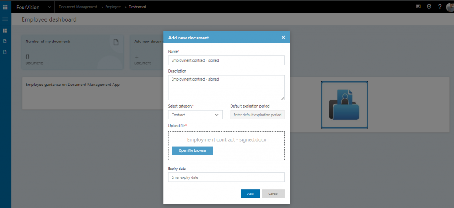Click the Upload file label
The height and width of the screenshot is (208, 454).
coord(177,126)
